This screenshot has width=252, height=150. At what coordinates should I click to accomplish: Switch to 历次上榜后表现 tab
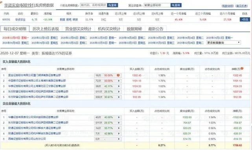pyautogui.click(x=46, y=29)
